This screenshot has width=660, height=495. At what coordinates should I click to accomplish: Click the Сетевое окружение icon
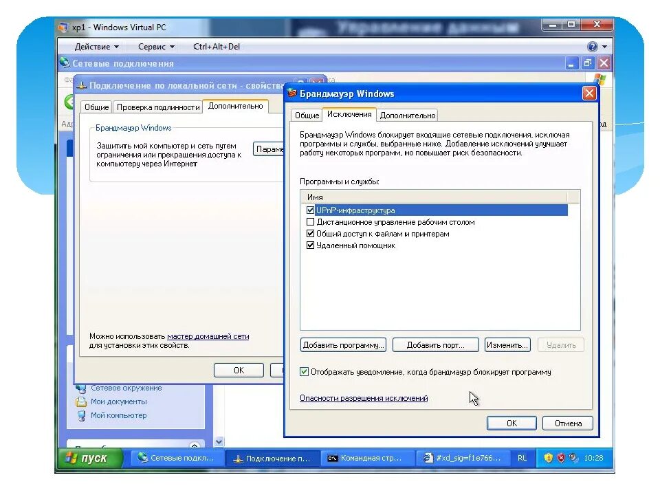pos(81,388)
